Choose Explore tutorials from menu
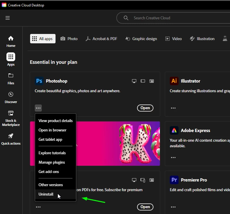 [56, 153]
